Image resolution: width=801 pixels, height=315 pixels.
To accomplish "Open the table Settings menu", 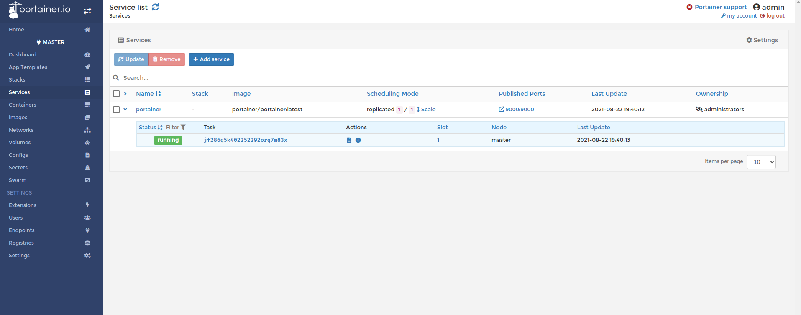I will pos(762,40).
